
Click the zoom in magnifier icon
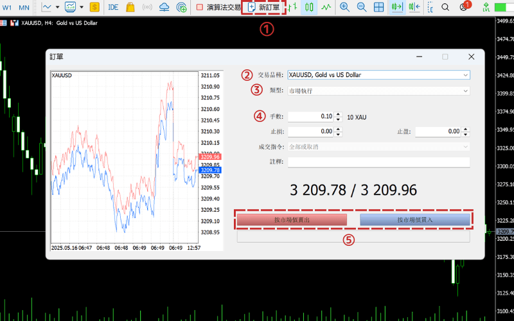(x=344, y=7)
